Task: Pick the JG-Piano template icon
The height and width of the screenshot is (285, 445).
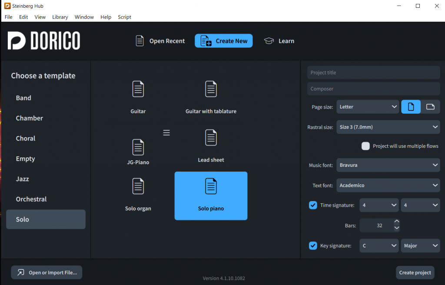Action: coord(138,148)
